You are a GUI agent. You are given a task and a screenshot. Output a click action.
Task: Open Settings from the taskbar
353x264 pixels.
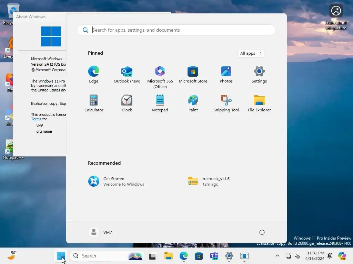pos(229,256)
